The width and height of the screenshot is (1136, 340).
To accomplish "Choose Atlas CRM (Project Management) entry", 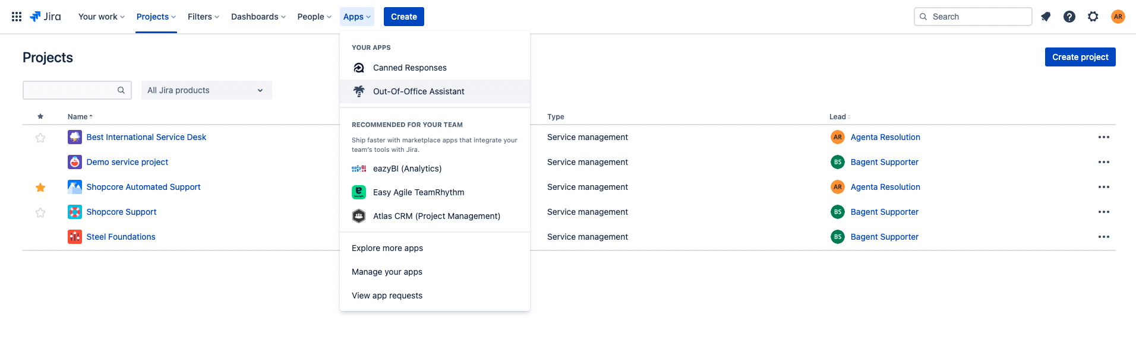I will 435,216.
